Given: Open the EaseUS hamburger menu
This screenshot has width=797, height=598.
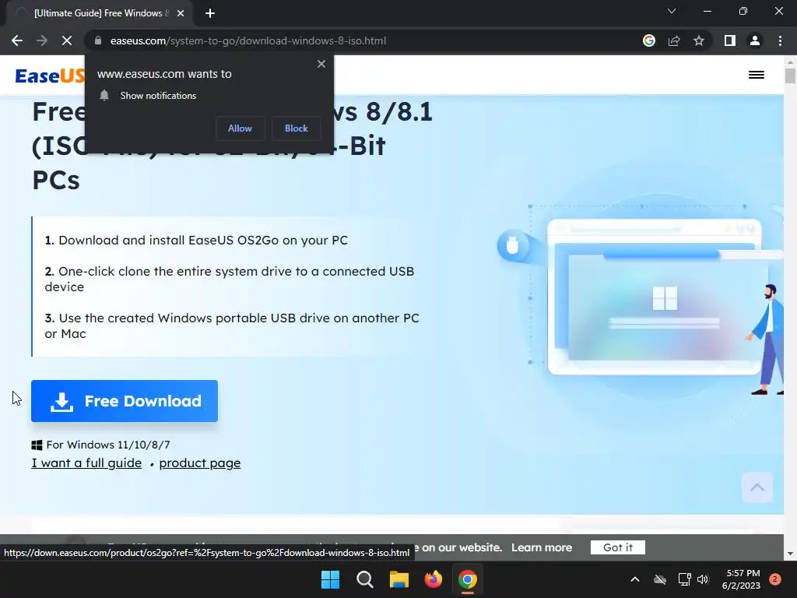Looking at the screenshot, I should coord(757,75).
